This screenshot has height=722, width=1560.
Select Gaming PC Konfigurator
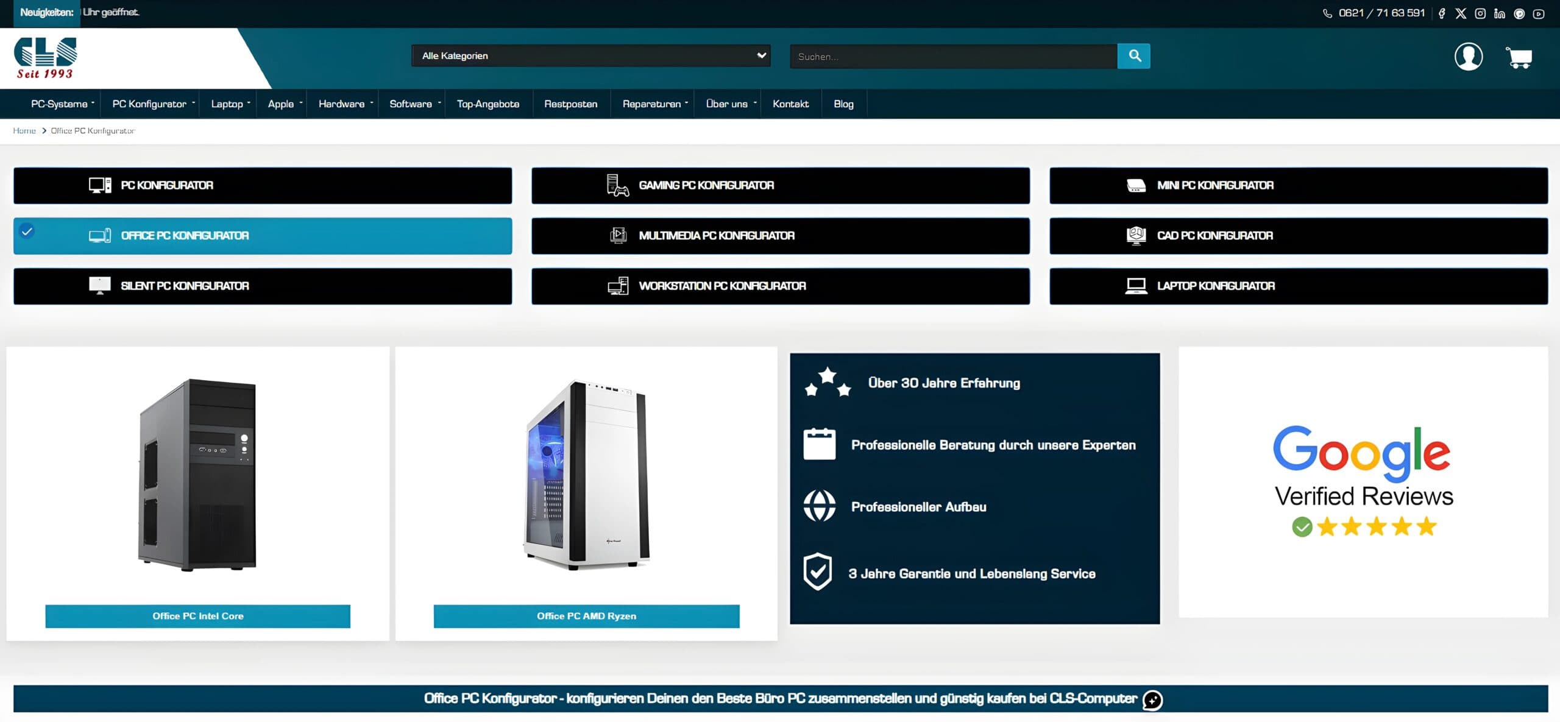click(x=780, y=185)
